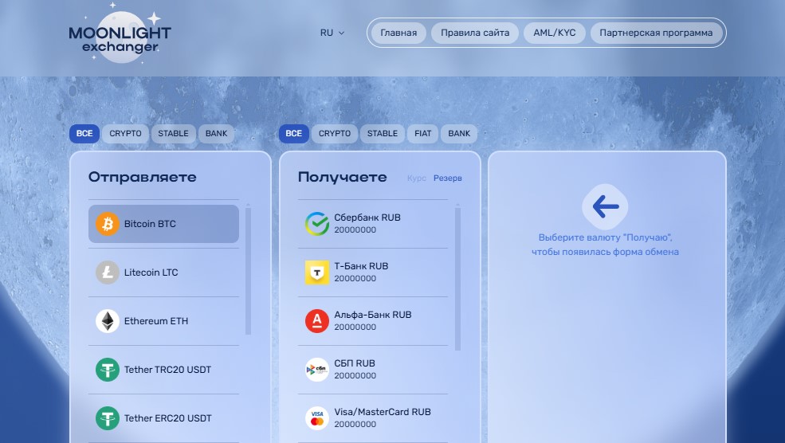Click the Отправляете list scrollbar

tap(249, 270)
